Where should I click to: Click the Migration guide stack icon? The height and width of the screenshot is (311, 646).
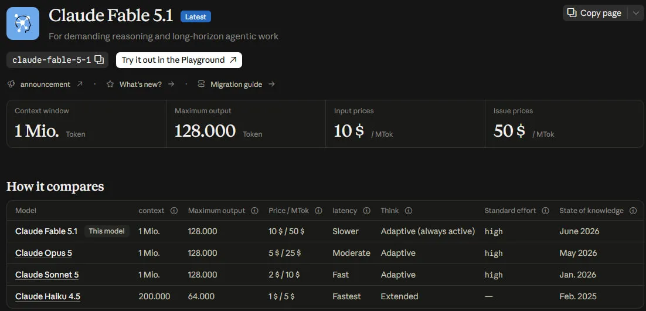201,84
